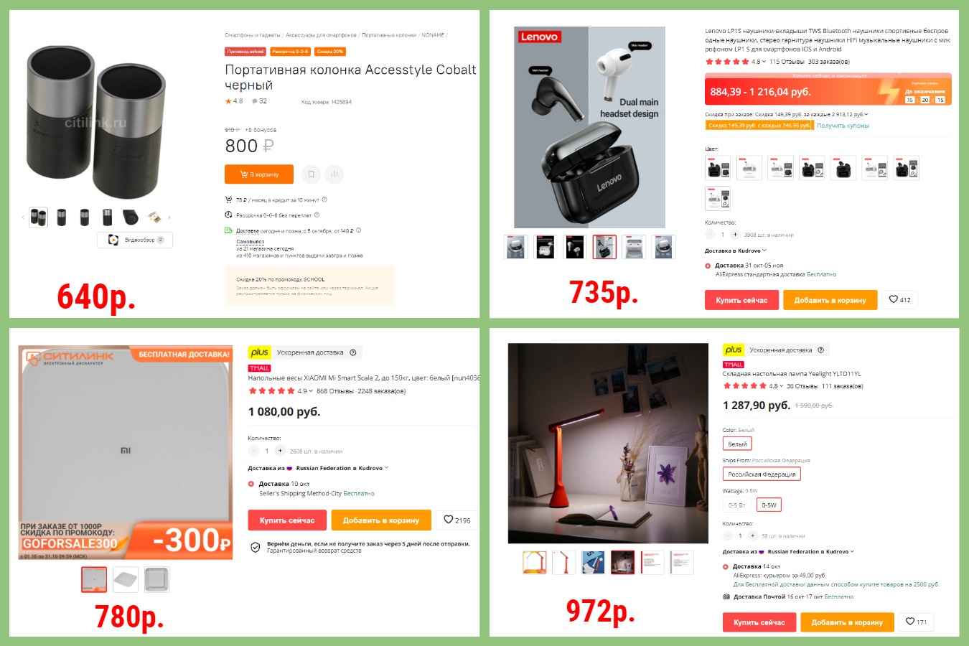Screen dimensions: 969x646
Task: Open help icon beside lamp Ускоренная доставка
Action: tap(820, 350)
